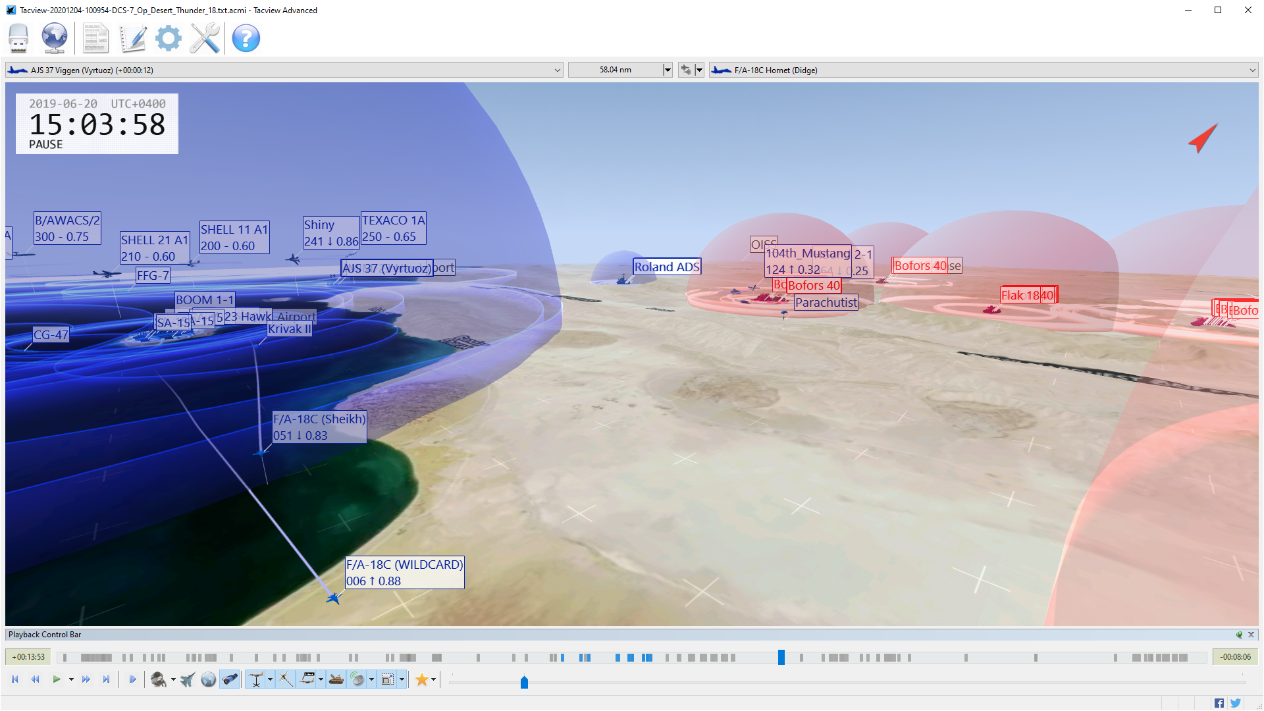This screenshot has width=1264, height=711.
Task: Click the Play button
Action: tap(57, 679)
